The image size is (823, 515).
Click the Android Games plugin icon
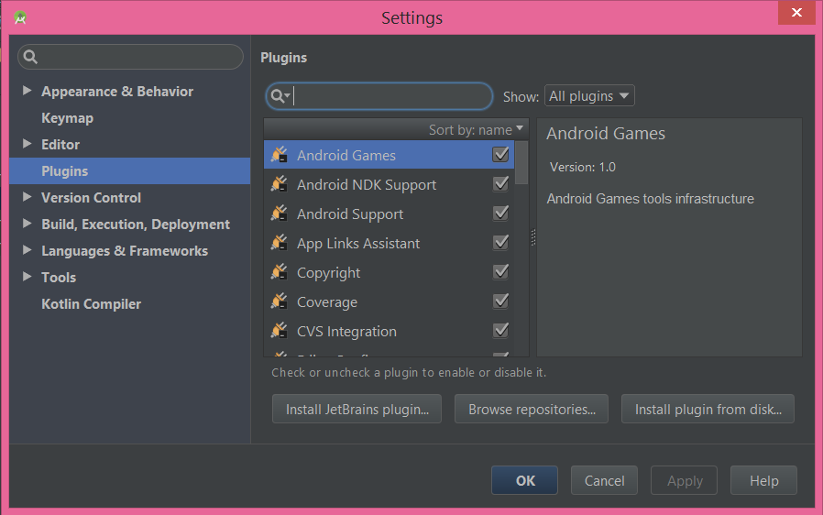(x=280, y=155)
